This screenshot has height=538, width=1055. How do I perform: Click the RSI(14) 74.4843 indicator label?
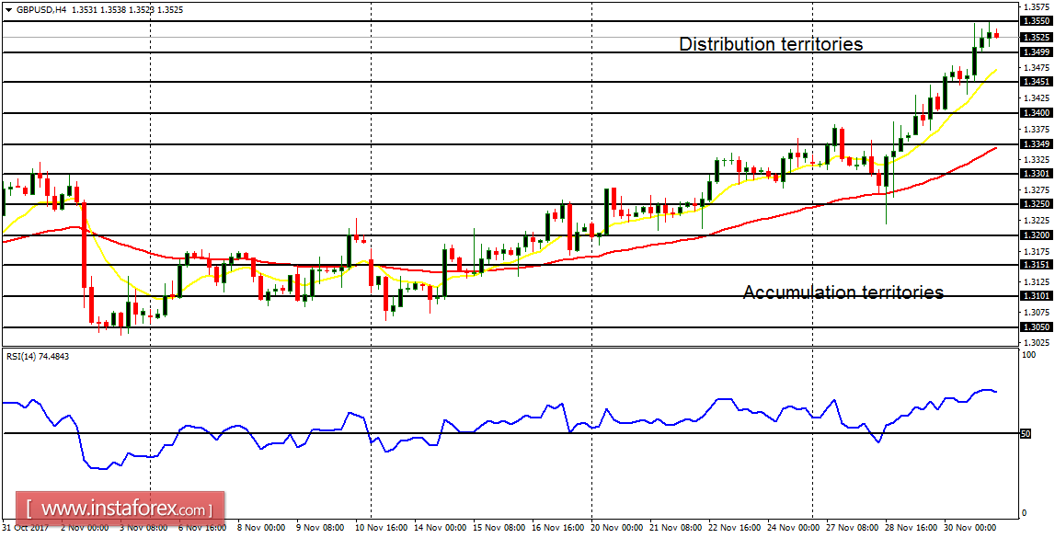(x=37, y=357)
